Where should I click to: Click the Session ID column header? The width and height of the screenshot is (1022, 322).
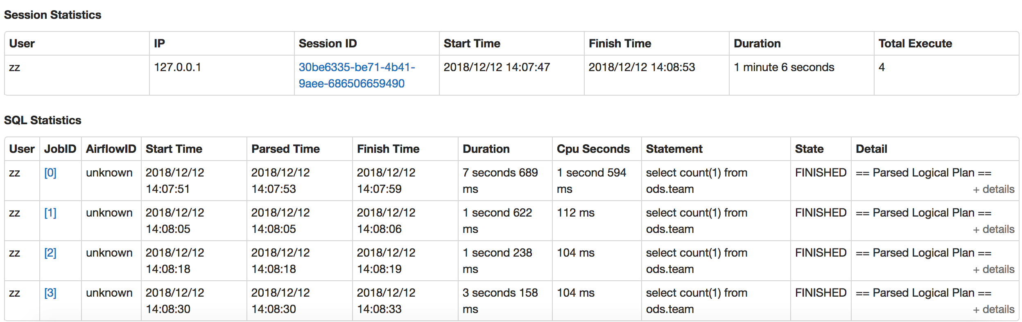[x=328, y=43]
